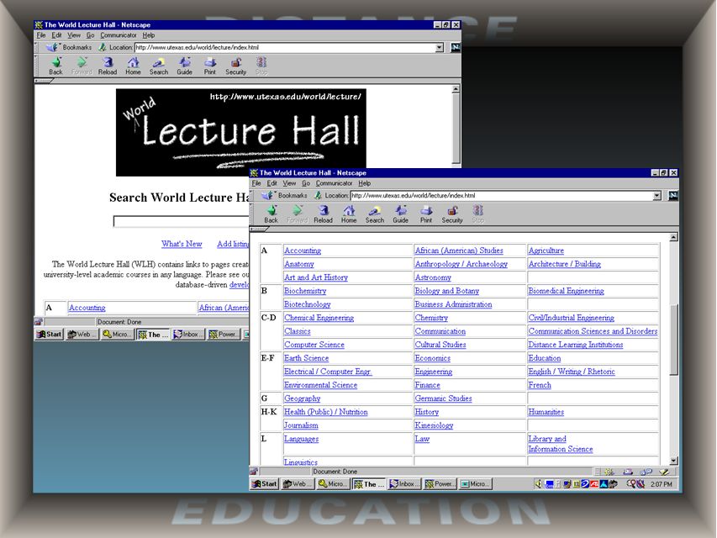The image size is (717, 538).
Task: Click Start button on rear taskbar
Action: click(49, 335)
